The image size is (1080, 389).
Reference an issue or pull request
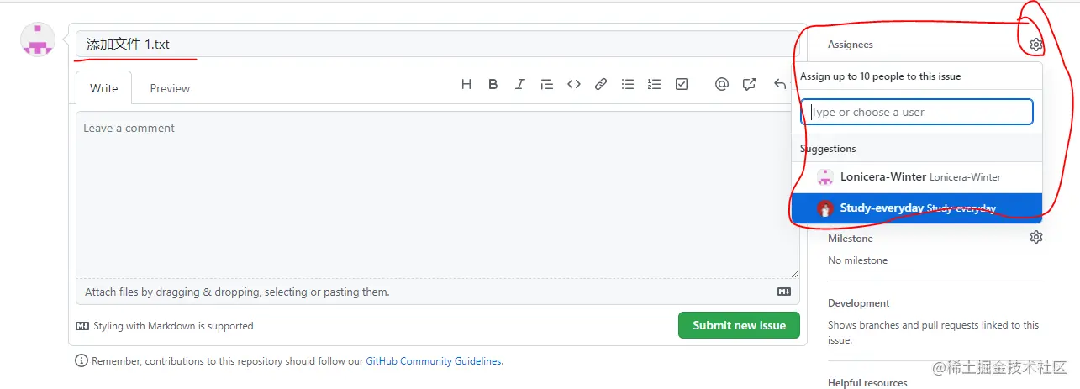749,84
